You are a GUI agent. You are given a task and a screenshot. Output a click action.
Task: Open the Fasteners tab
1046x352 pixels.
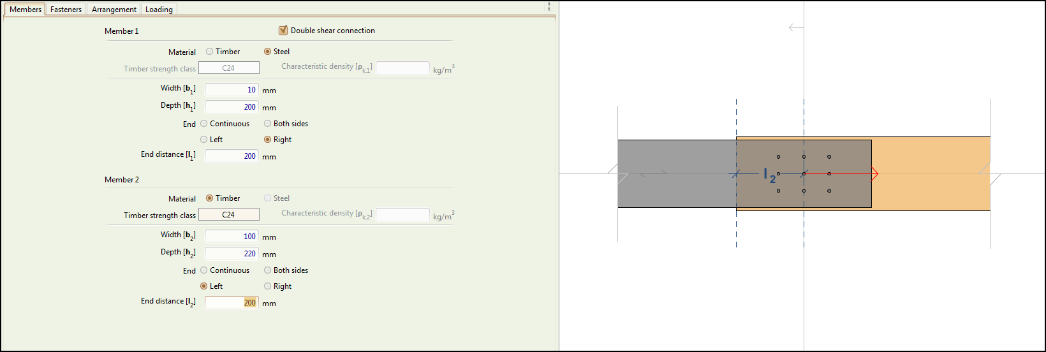tap(66, 10)
